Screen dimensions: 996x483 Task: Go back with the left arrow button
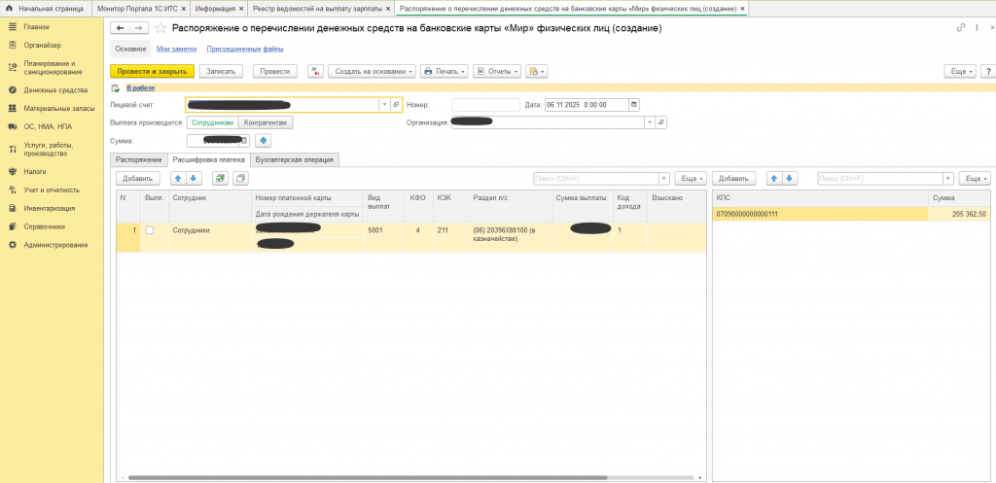pos(120,28)
